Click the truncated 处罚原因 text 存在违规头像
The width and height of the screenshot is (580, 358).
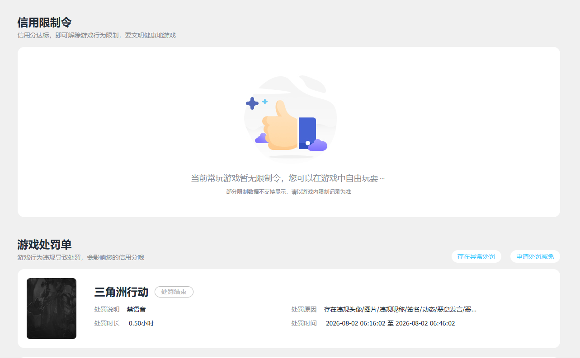tap(400, 309)
